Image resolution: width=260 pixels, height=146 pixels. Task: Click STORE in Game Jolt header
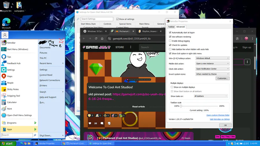120,47
